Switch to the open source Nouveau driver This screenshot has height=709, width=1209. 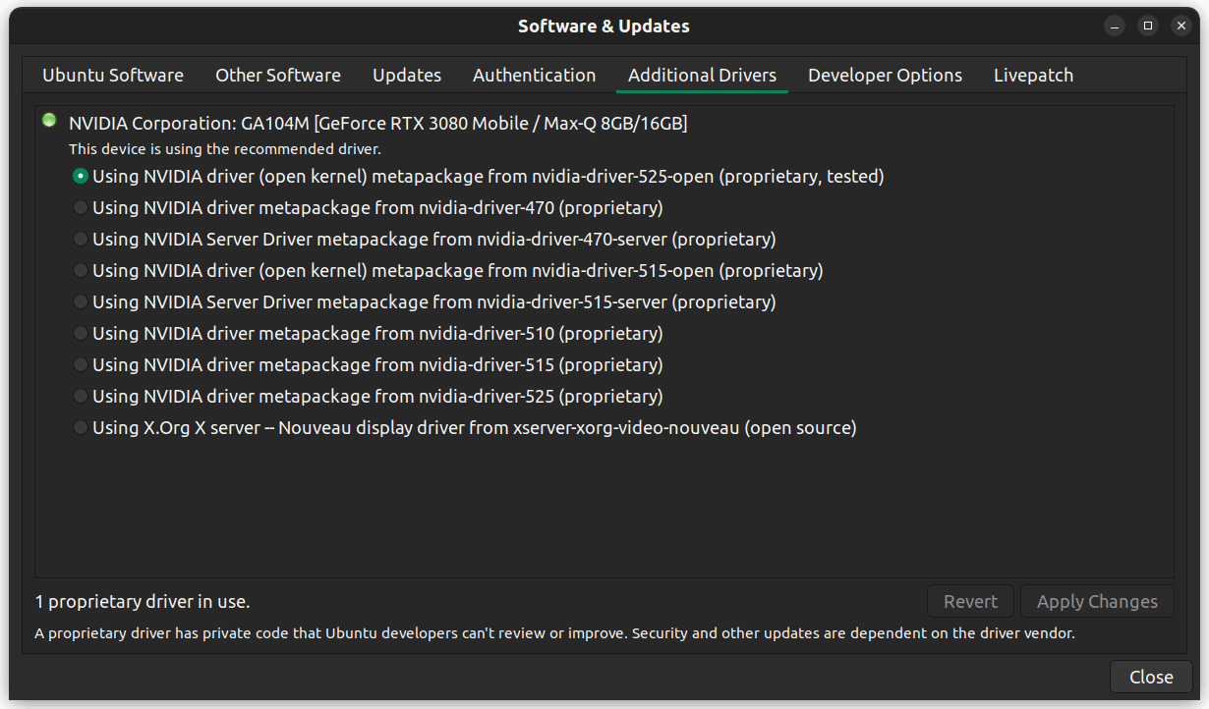click(80, 427)
